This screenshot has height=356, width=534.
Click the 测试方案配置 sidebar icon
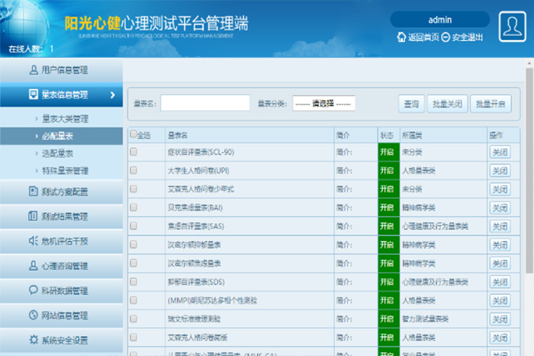[x=34, y=191]
